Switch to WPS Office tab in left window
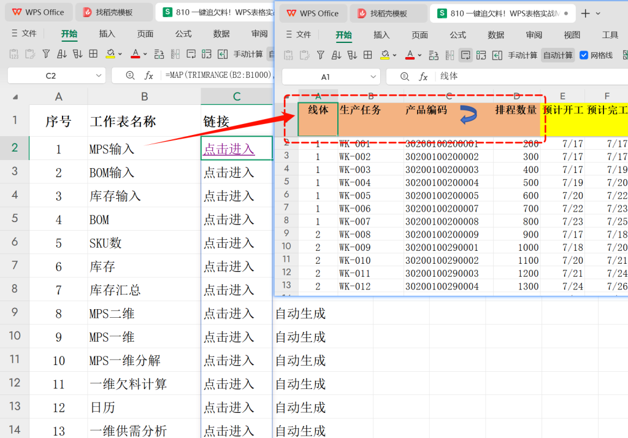 (x=39, y=12)
